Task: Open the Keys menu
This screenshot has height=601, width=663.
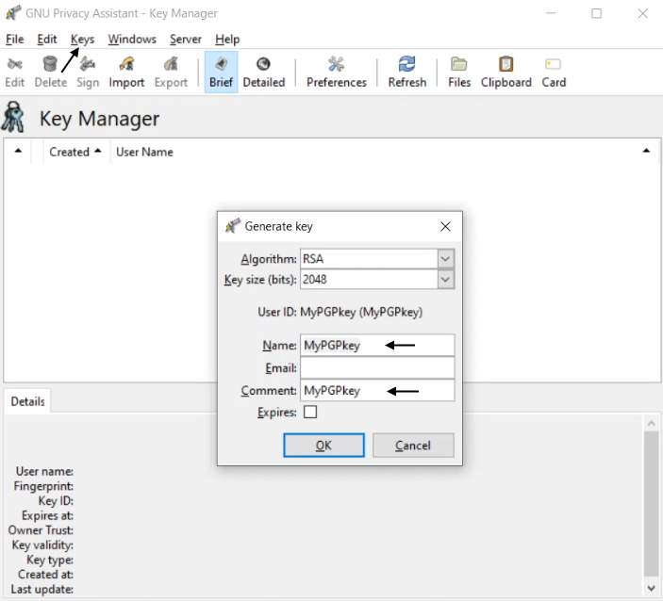Action: click(82, 40)
